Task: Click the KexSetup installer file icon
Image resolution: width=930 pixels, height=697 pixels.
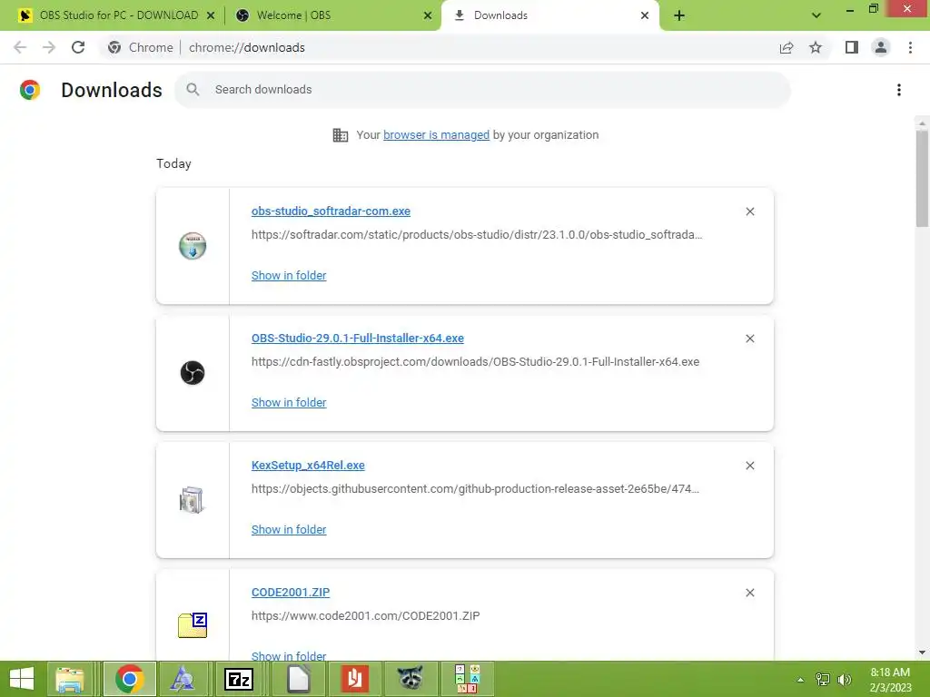Action: pyautogui.click(x=192, y=500)
